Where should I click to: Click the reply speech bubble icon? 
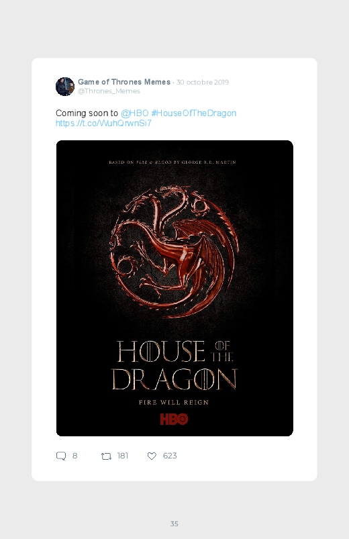[x=61, y=456]
